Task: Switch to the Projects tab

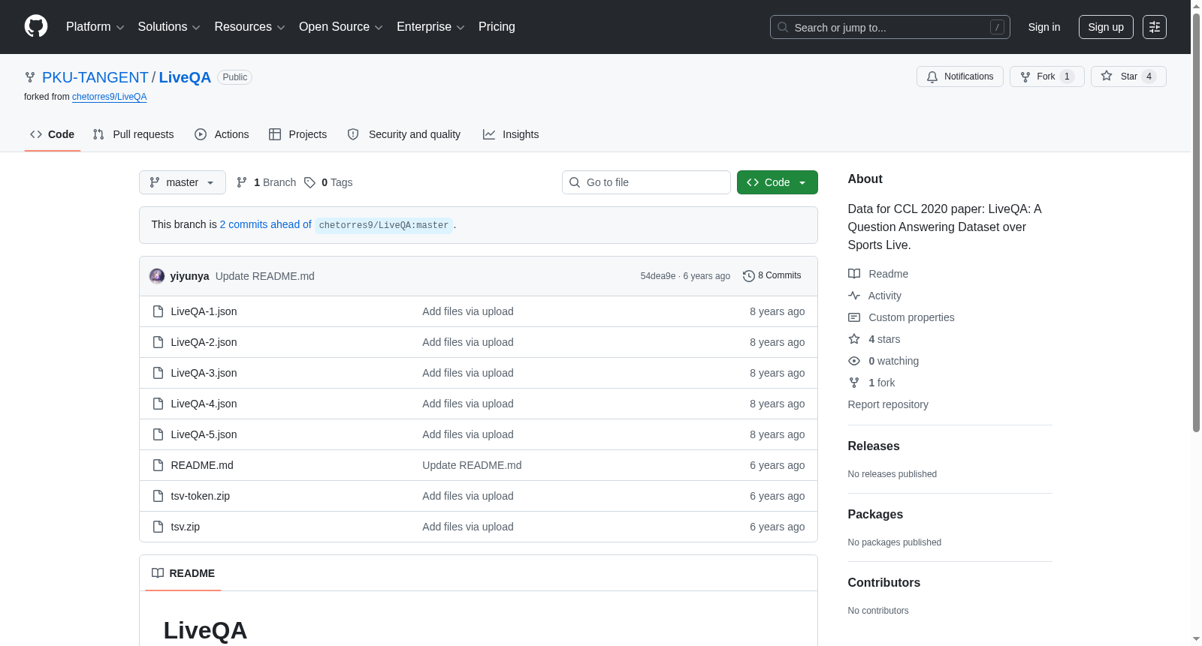Action: click(298, 134)
